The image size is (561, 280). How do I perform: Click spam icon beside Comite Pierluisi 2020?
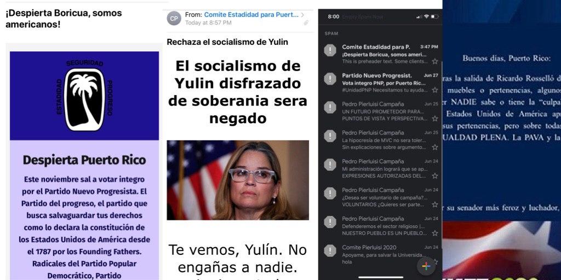[330, 250]
